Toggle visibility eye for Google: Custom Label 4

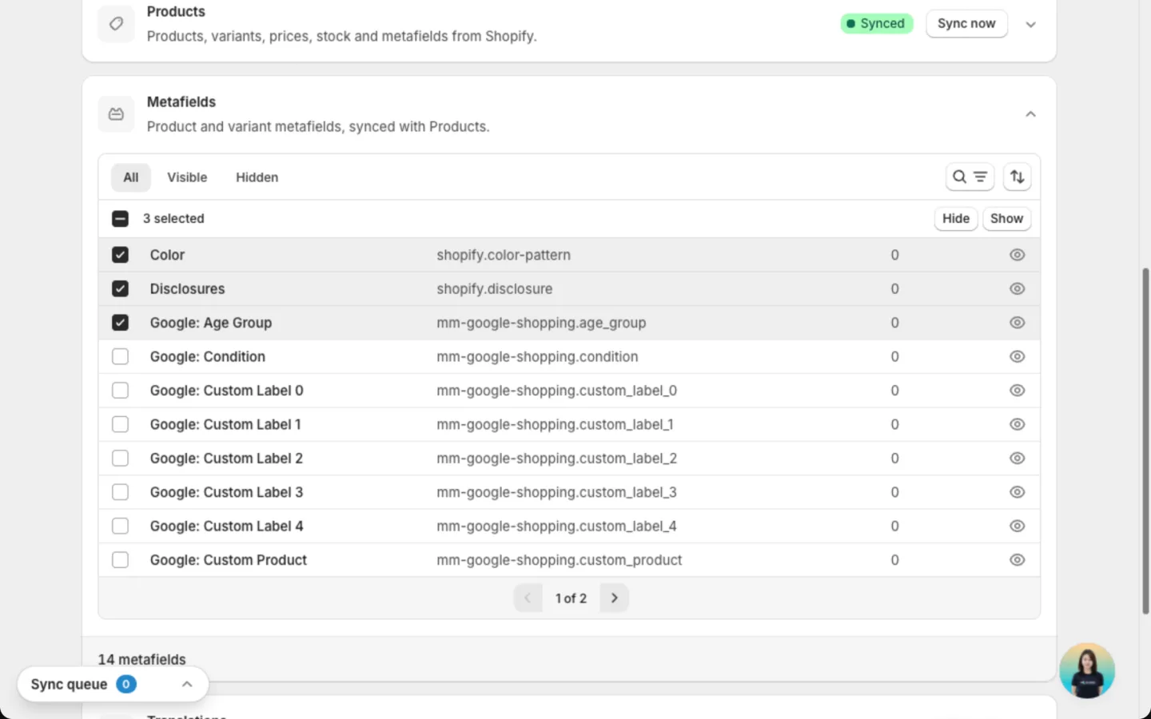[x=1017, y=526]
